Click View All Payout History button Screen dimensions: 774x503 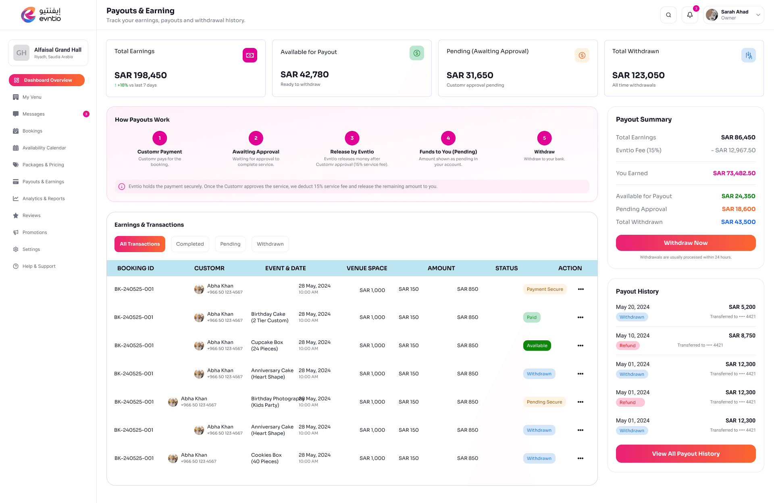coord(686,453)
